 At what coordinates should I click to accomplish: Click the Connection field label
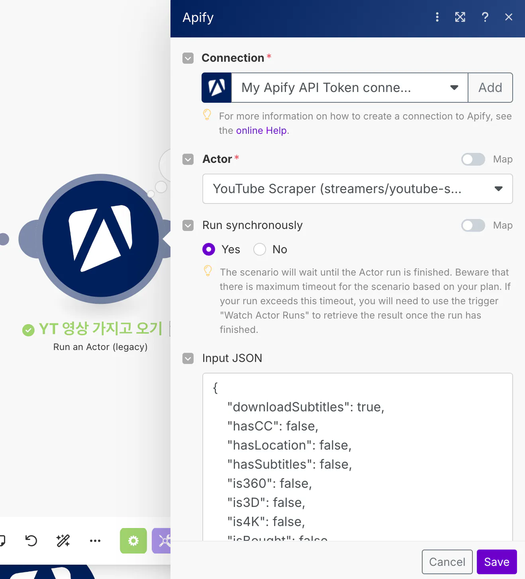point(233,58)
